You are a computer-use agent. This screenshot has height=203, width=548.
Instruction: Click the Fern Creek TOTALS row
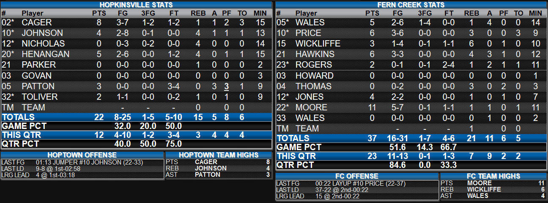coord(411,138)
